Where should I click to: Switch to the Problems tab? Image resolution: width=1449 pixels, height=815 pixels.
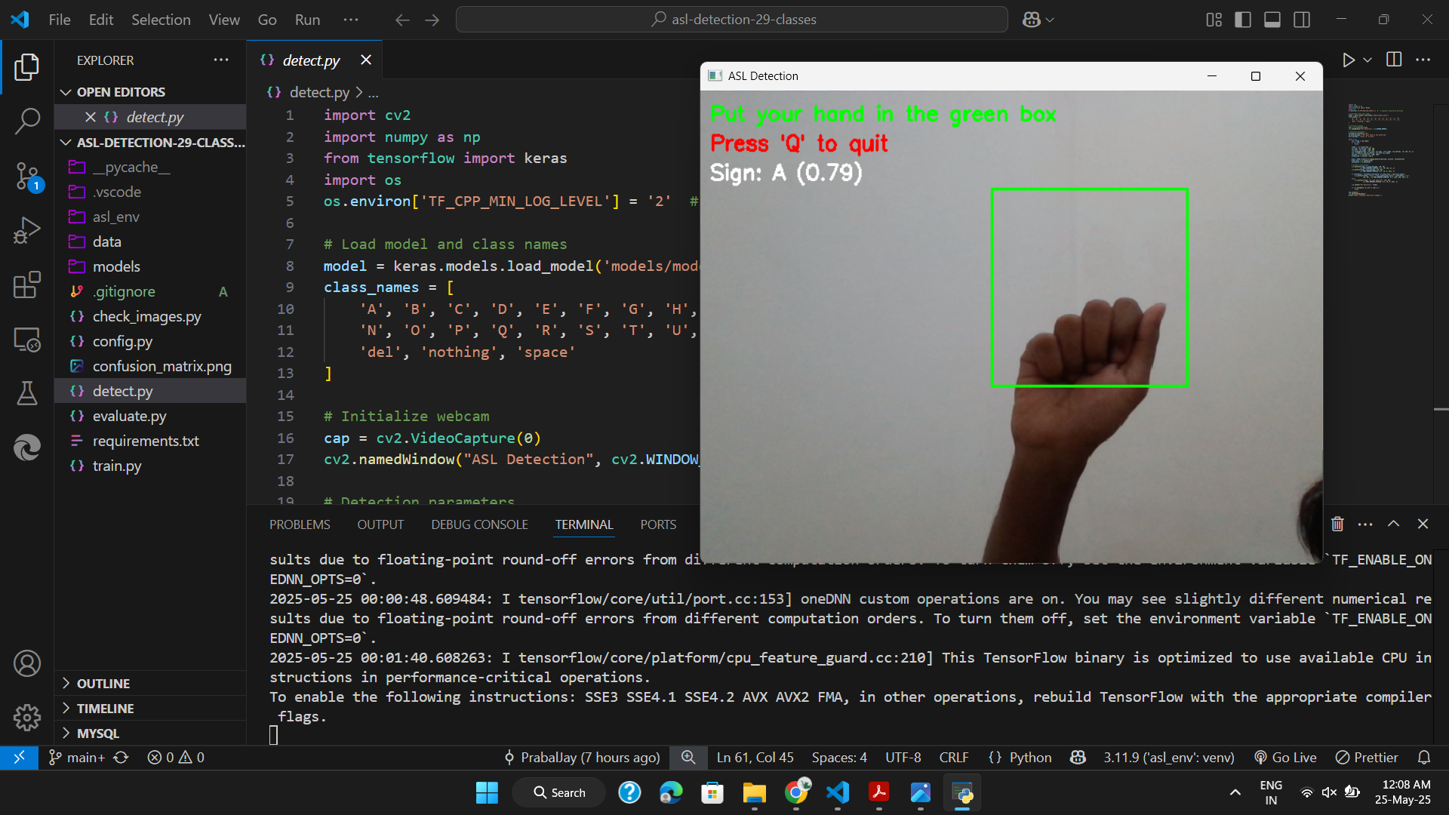click(300, 524)
